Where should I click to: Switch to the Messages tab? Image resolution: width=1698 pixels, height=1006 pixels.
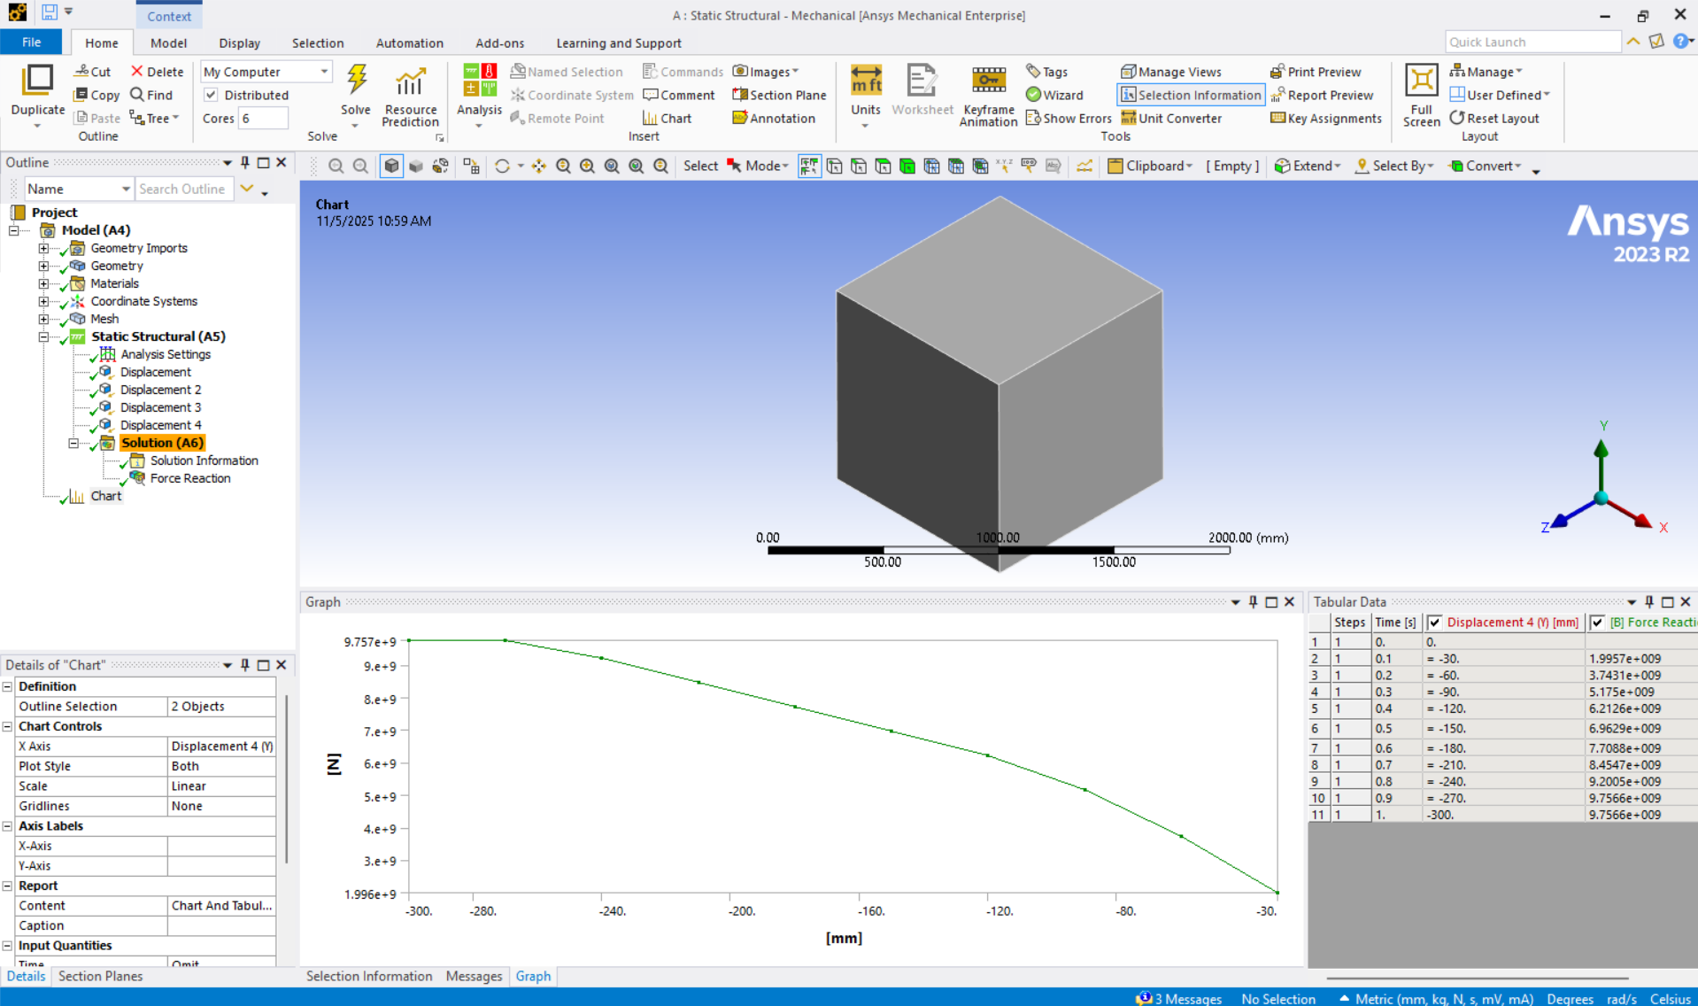(474, 976)
